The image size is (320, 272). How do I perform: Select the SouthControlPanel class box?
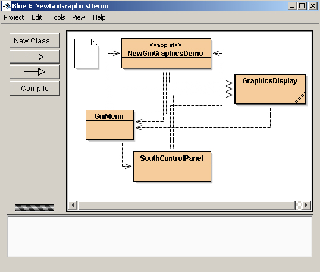[172, 167]
